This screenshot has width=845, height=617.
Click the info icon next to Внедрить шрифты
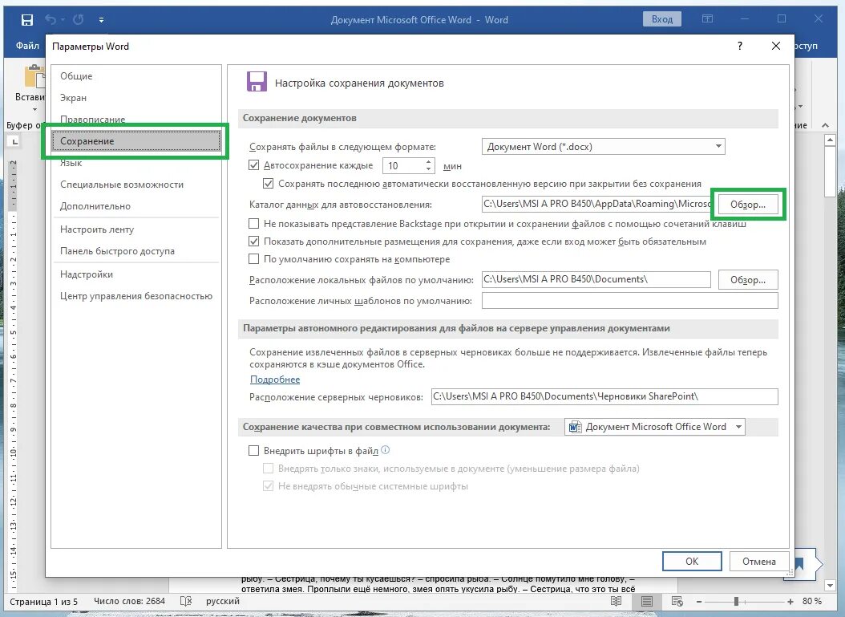click(x=386, y=450)
